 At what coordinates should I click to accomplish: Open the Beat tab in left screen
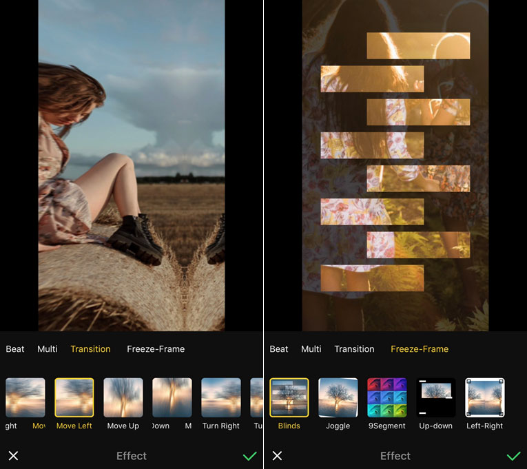[15, 349]
